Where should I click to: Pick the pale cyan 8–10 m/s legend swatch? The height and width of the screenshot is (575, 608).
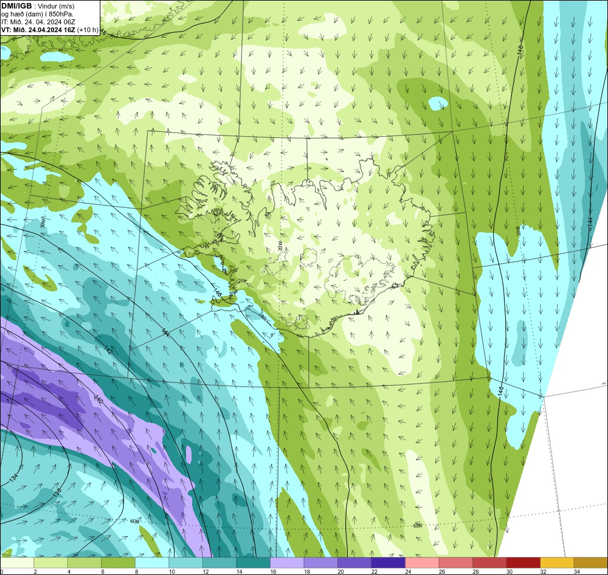tap(152, 563)
